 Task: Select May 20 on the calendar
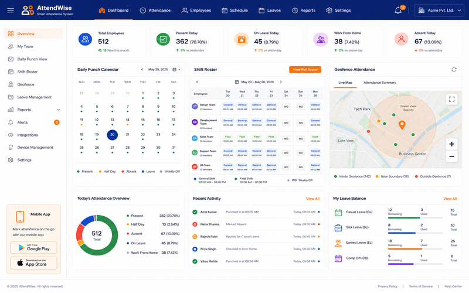(112, 135)
